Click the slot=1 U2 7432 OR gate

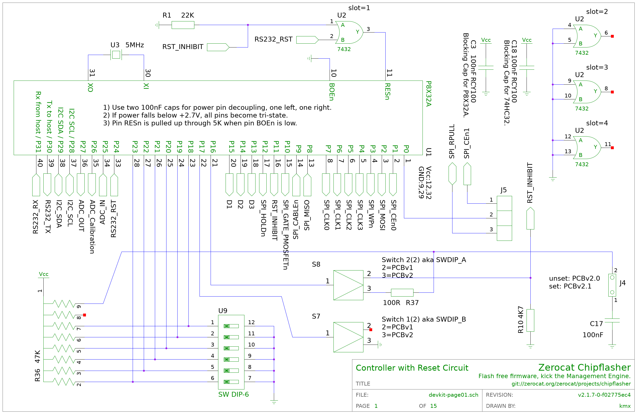[349, 32]
